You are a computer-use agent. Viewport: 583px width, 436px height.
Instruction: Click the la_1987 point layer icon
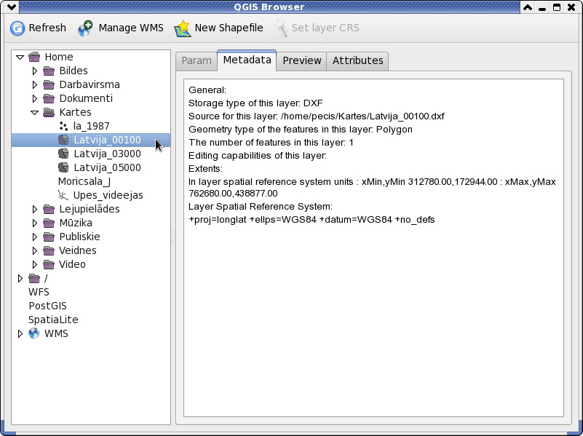(x=63, y=126)
